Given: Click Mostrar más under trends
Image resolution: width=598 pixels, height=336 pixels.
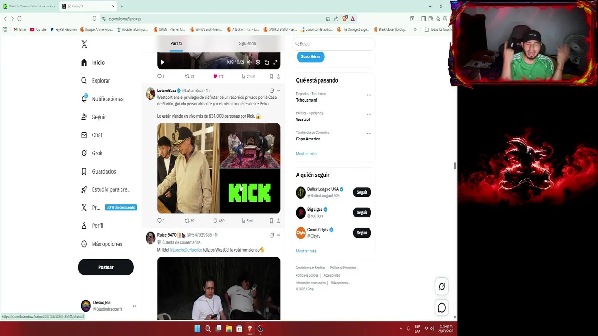Looking at the screenshot, I should pyautogui.click(x=306, y=154).
